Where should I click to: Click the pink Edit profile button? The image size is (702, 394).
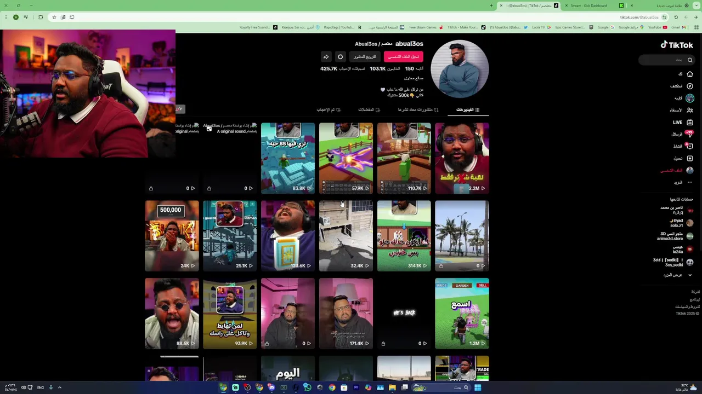click(x=403, y=57)
